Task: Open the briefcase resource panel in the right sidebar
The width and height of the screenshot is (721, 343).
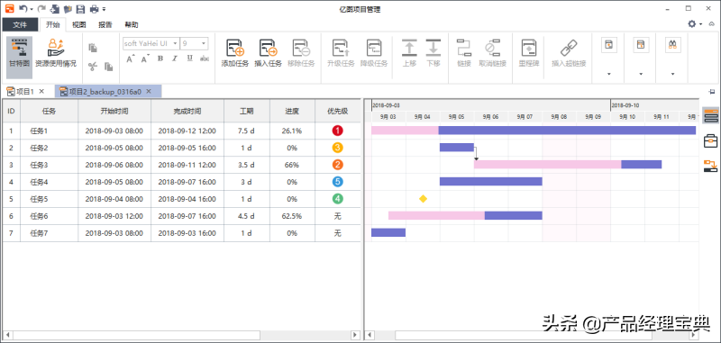Action: pyautogui.click(x=711, y=141)
